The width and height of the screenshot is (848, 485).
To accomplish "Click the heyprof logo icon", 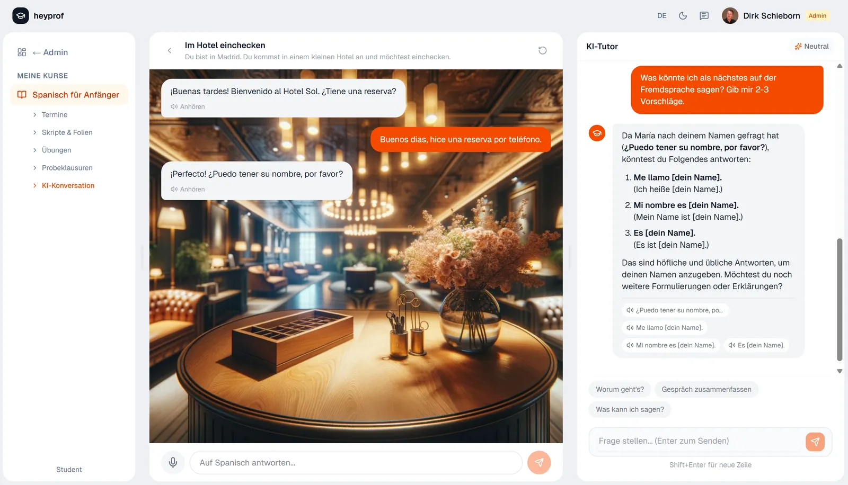I will (x=21, y=16).
